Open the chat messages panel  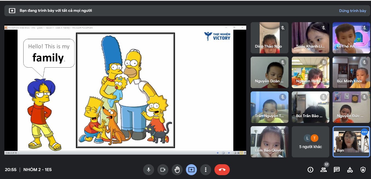click(x=337, y=170)
